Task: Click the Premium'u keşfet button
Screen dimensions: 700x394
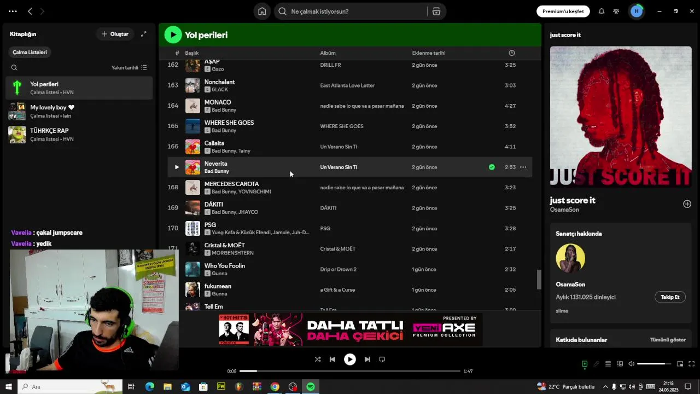Action: tap(563, 11)
